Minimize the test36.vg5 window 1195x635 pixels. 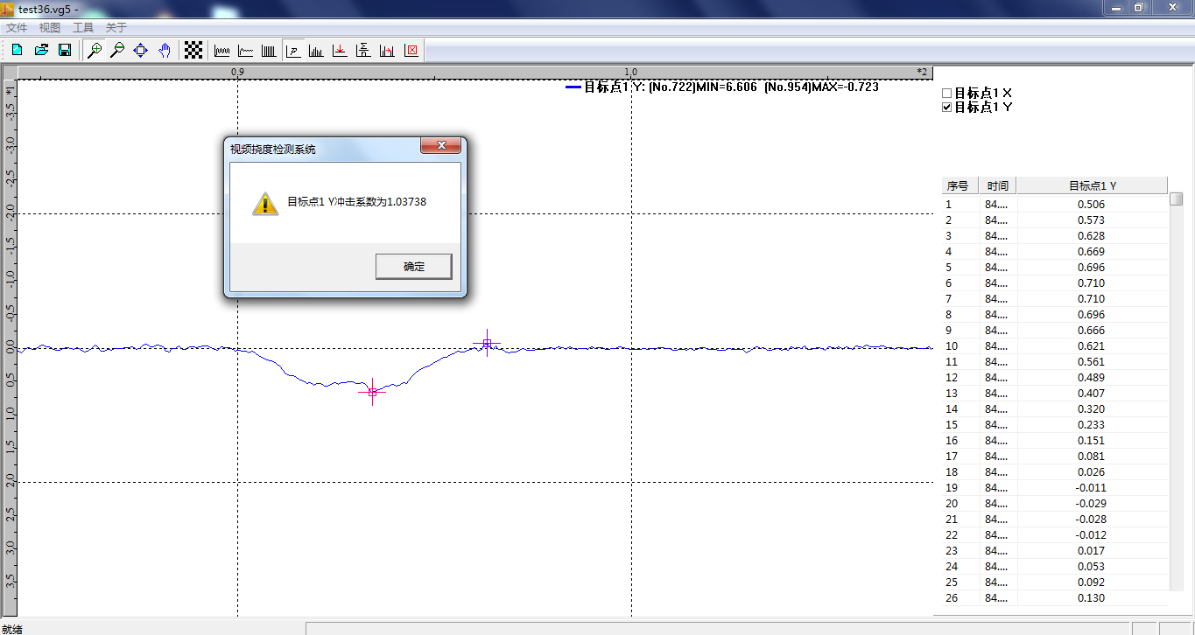click(x=1115, y=7)
